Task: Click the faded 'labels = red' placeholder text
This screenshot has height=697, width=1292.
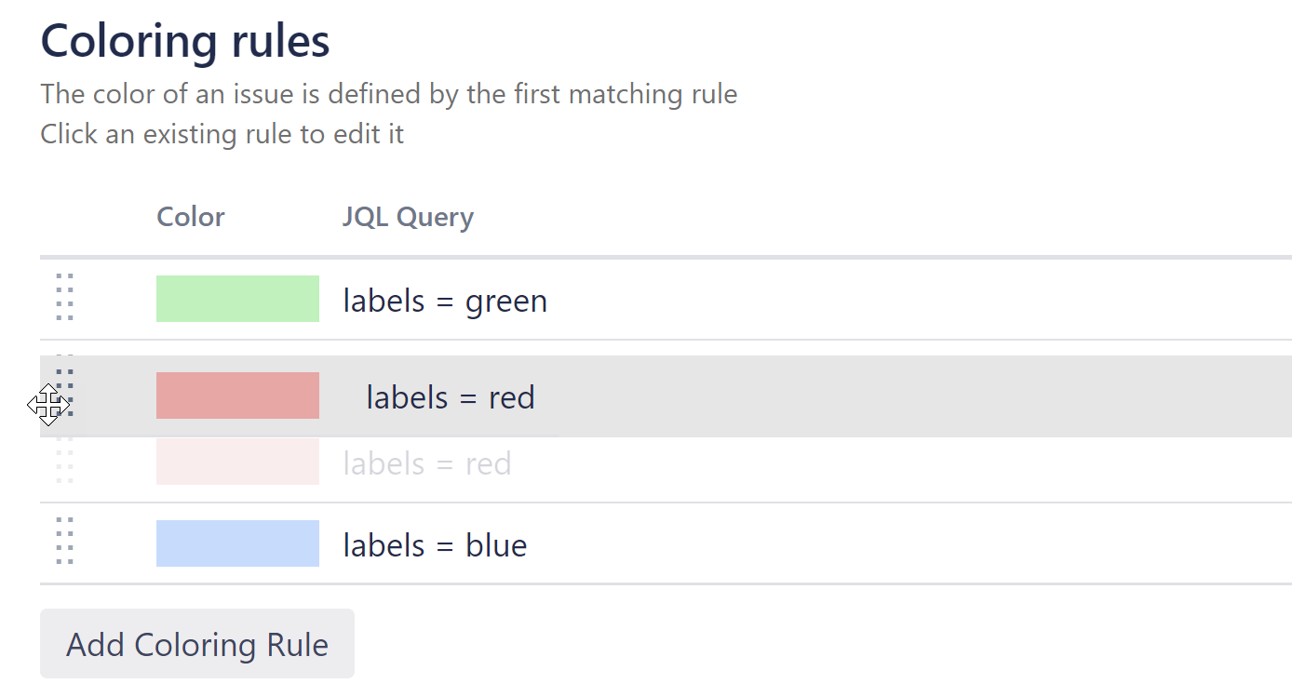Action: [427, 463]
